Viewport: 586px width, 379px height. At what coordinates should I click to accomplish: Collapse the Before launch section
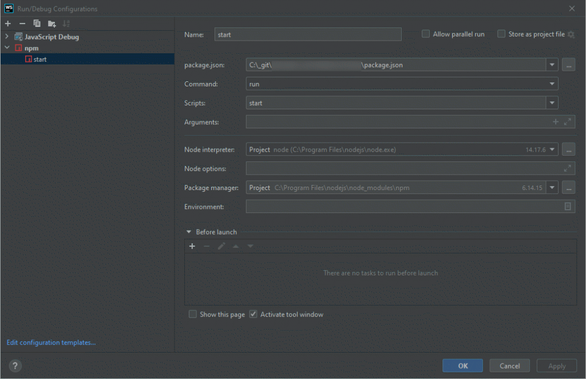[x=189, y=232]
